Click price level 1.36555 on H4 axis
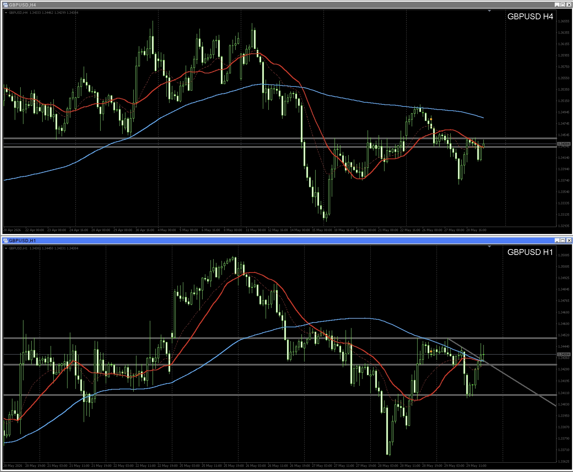This screenshot has height=472, width=573. [564, 21]
